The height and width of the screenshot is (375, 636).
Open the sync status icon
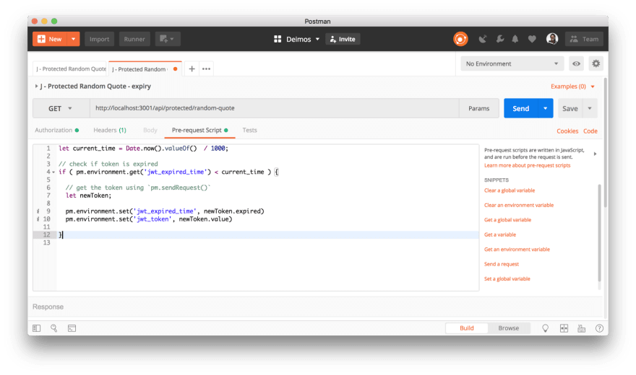(460, 39)
